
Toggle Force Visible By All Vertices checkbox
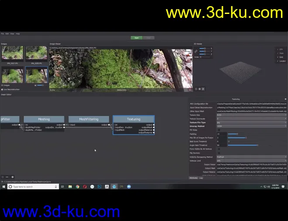click(x=219, y=149)
